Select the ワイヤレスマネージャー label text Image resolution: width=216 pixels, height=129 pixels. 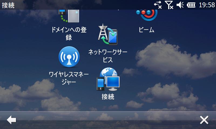point(69,78)
